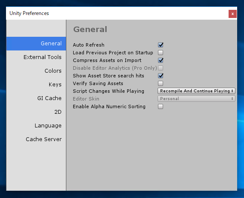Open the Cache Server section
Screen dimensions: 244x198
[36, 139]
